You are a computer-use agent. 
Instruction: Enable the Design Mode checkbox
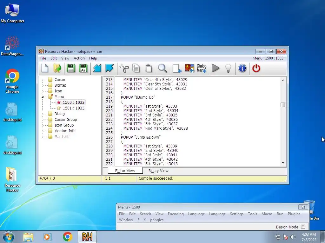point(303,227)
